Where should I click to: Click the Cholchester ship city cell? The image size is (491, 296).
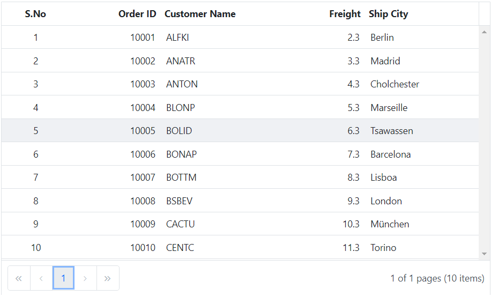click(395, 84)
